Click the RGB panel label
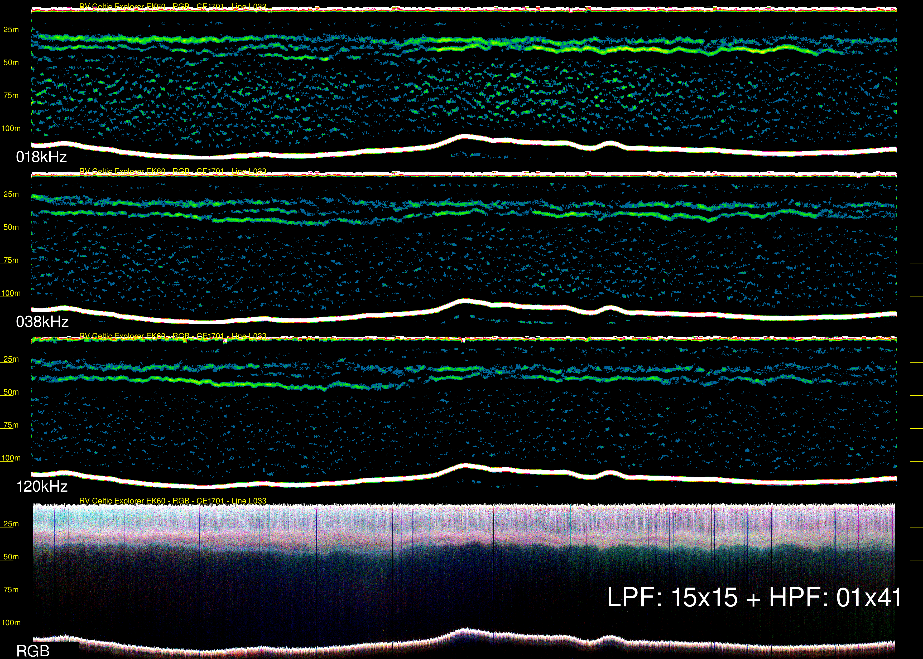923x659 pixels. (32, 651)
